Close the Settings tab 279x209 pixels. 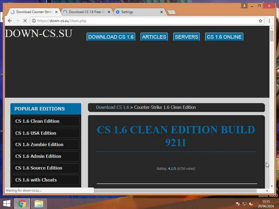[x=162, y=12]
